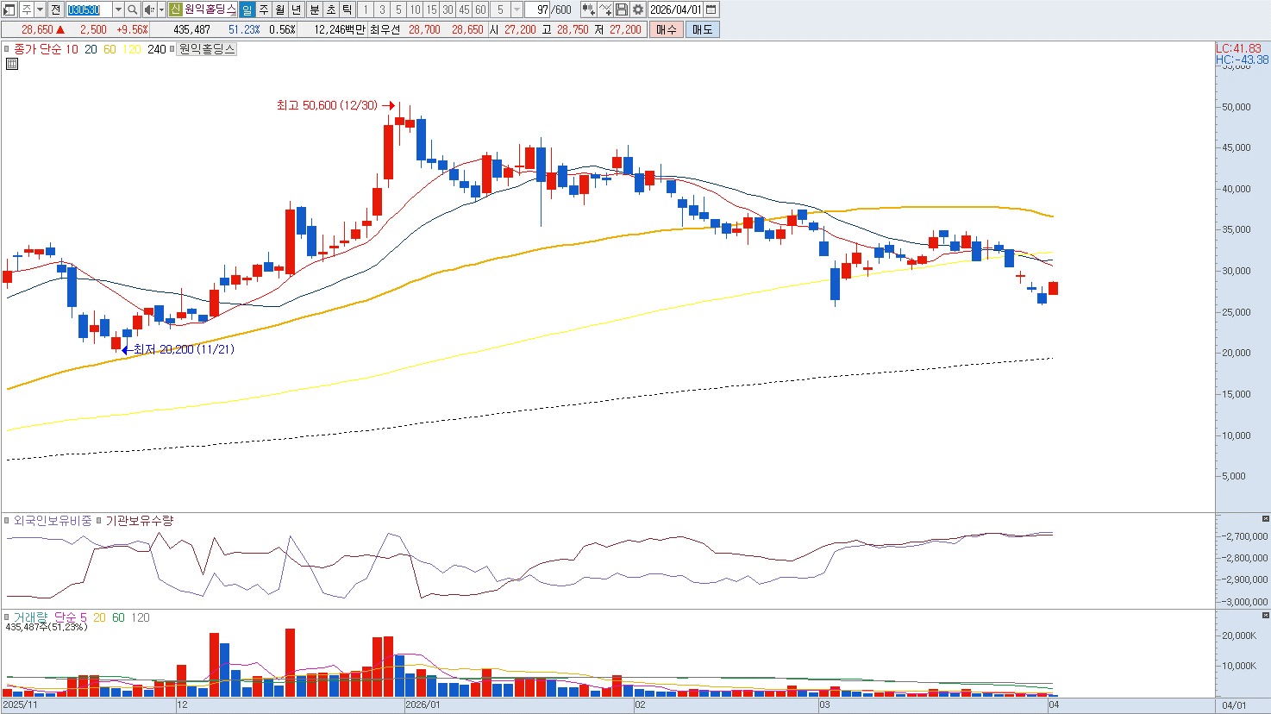Open the calendar date picker icon

tap(711, 9)
